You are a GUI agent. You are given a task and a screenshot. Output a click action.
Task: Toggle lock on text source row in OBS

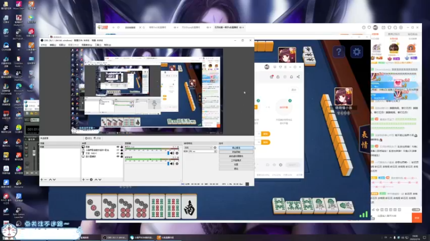point(122,153)
